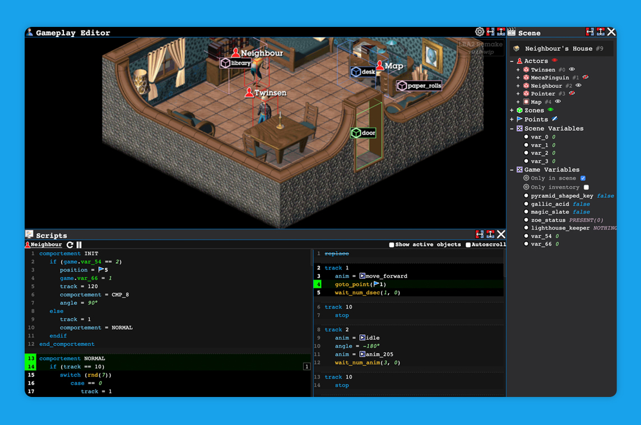This screenshot has width=641, height=425.
Task: Check Only inventory checkbox
Action: tap(586, 187)
